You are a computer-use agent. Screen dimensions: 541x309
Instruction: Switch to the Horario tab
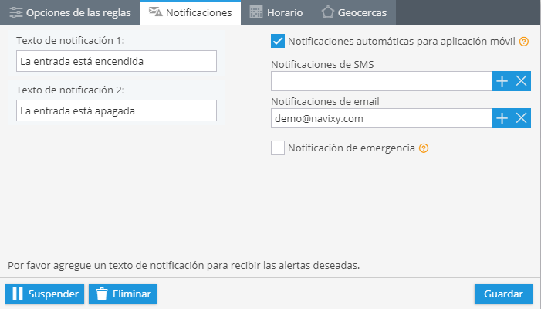276,13
